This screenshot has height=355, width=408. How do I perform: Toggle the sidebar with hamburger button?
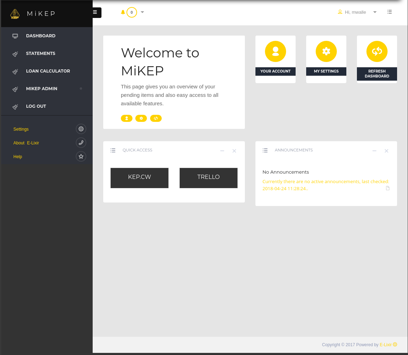tap(95, 12)
